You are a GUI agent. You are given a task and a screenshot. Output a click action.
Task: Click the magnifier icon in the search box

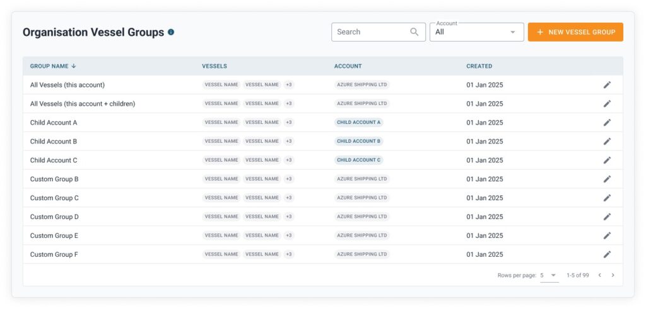pos(414,32)
